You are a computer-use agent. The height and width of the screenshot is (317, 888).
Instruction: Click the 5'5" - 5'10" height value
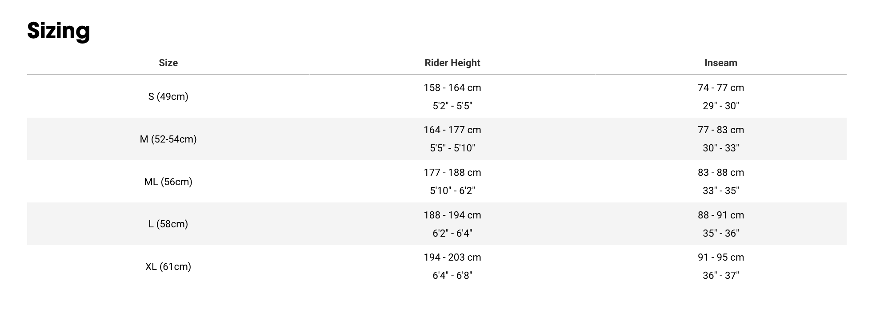pyautogui.click(x=452, y=148)
